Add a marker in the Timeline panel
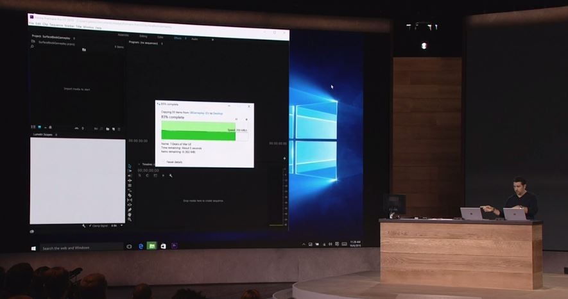The height and width of the screenshot is (299, 568). 163,175
